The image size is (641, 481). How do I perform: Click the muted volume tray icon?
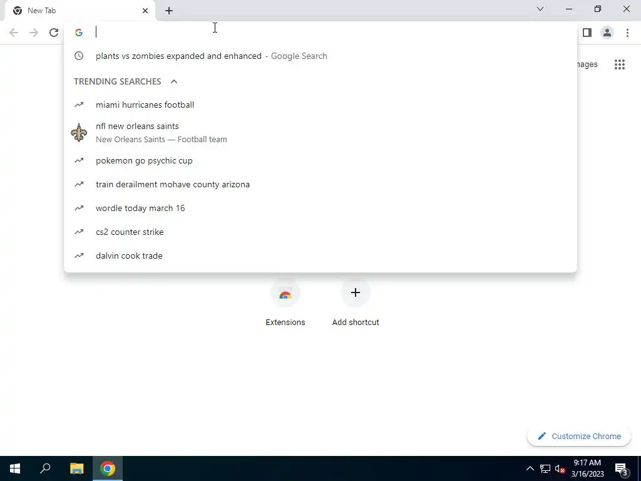(560, 468)
